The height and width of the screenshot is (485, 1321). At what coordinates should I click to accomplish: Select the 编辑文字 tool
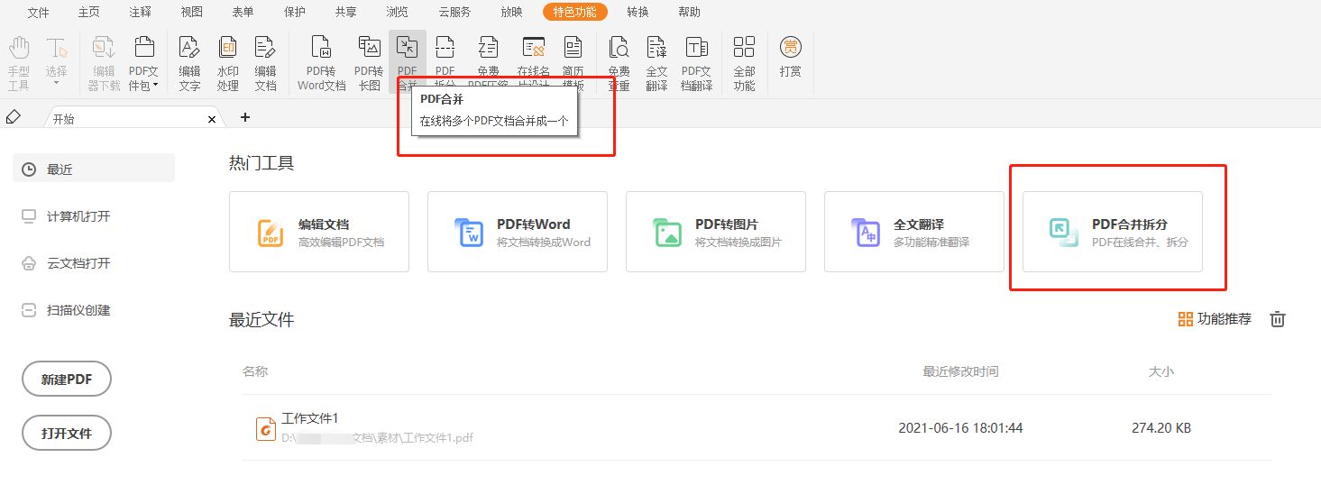point(189,62)
